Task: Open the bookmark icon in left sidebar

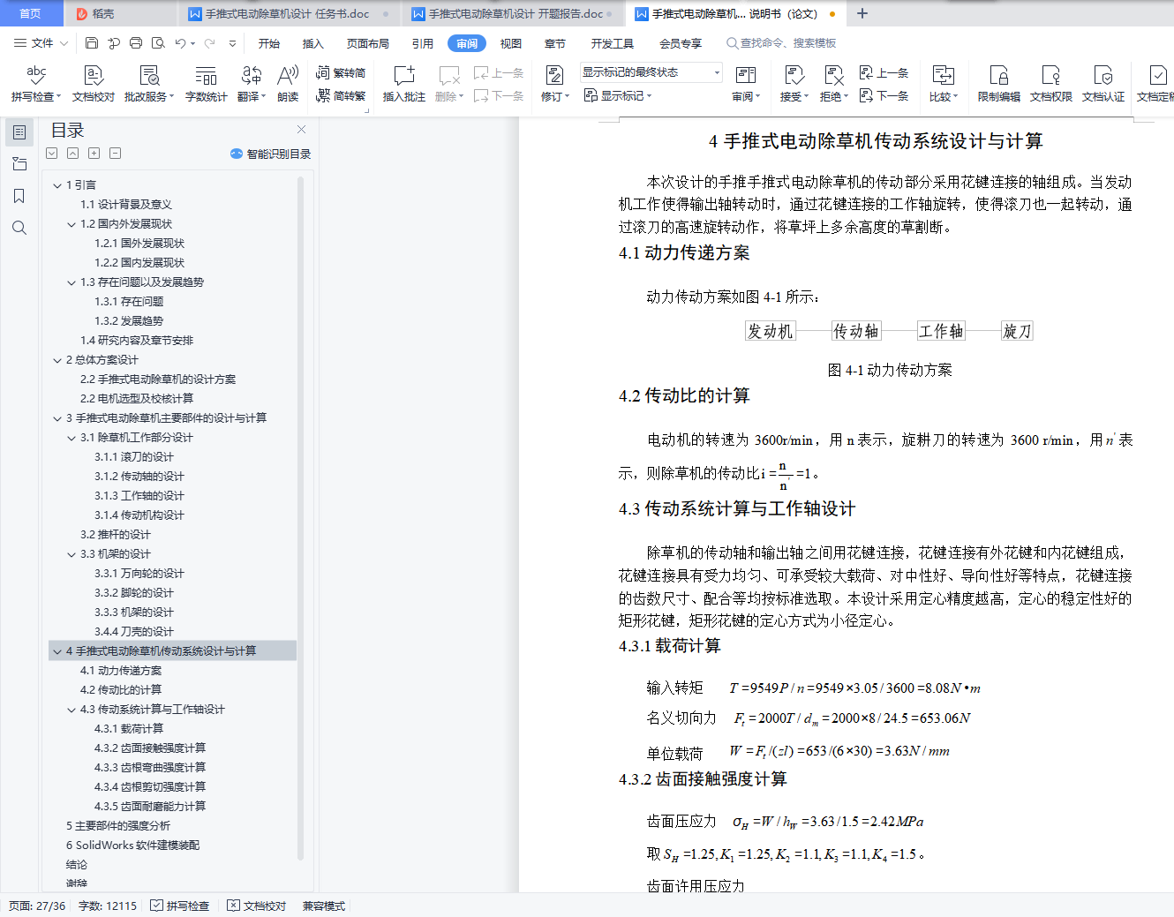Action: 19,196
